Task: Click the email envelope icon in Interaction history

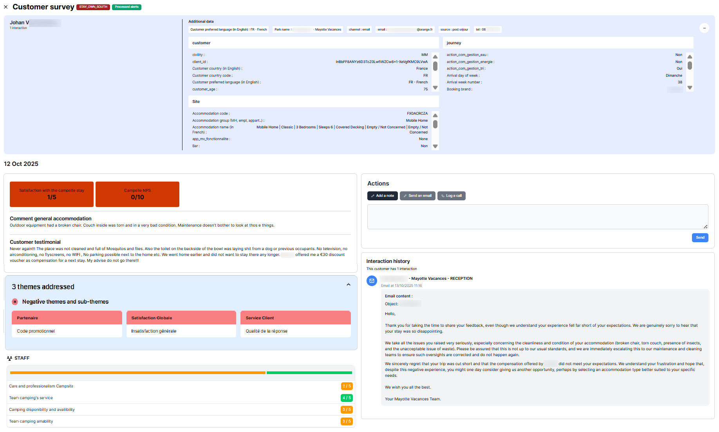Action: pos(372,281)
